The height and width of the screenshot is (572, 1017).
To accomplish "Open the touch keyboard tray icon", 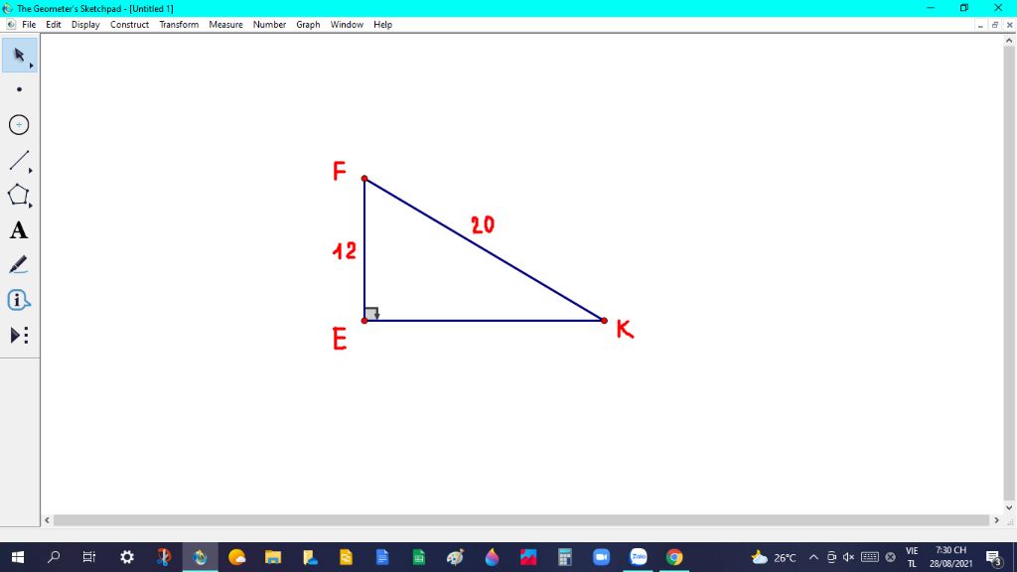I will 870,557.
